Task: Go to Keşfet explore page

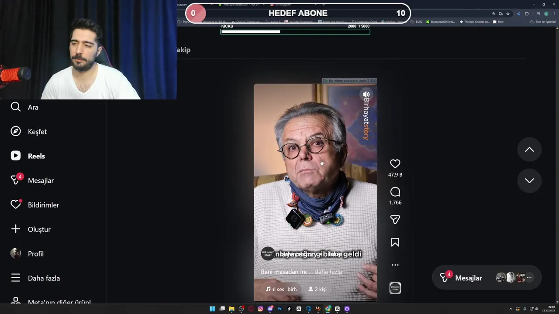Action: (29, 132)
